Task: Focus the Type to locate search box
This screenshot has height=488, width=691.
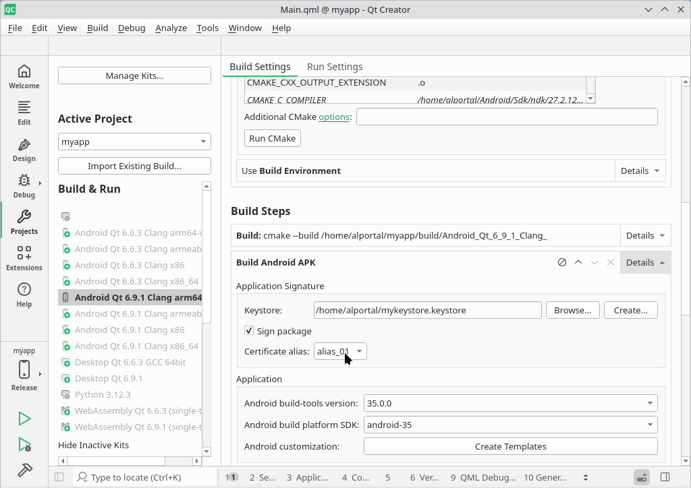Action: click(146, 477)
